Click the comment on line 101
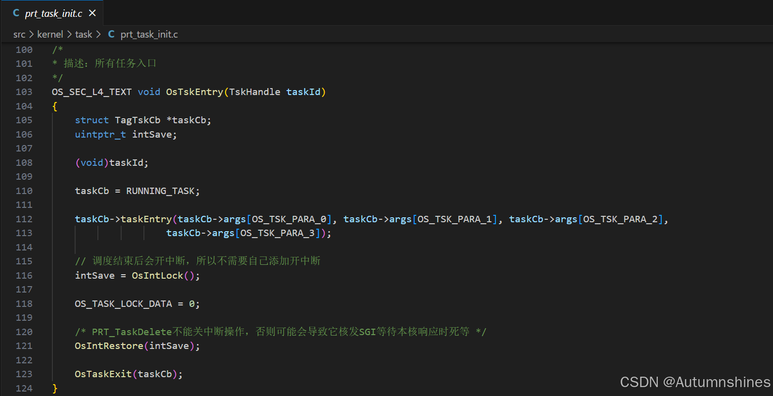 click(104, 63)
